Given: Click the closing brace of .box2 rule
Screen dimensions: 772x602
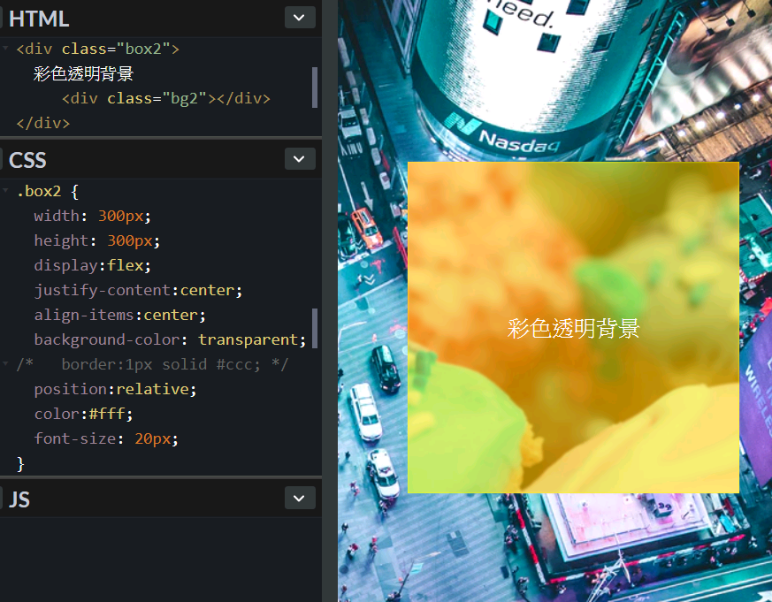Looking at the screenshot, I should click(x=20, y=463).
